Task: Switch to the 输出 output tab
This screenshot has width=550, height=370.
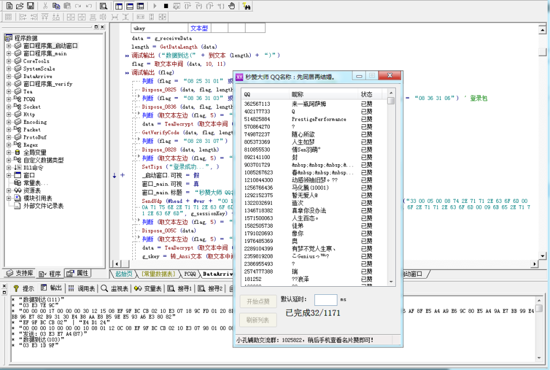Action: (51, 288)
